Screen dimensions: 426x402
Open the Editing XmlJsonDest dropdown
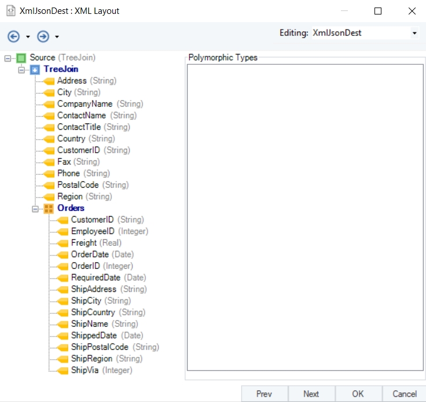click(x=414, y=33)
